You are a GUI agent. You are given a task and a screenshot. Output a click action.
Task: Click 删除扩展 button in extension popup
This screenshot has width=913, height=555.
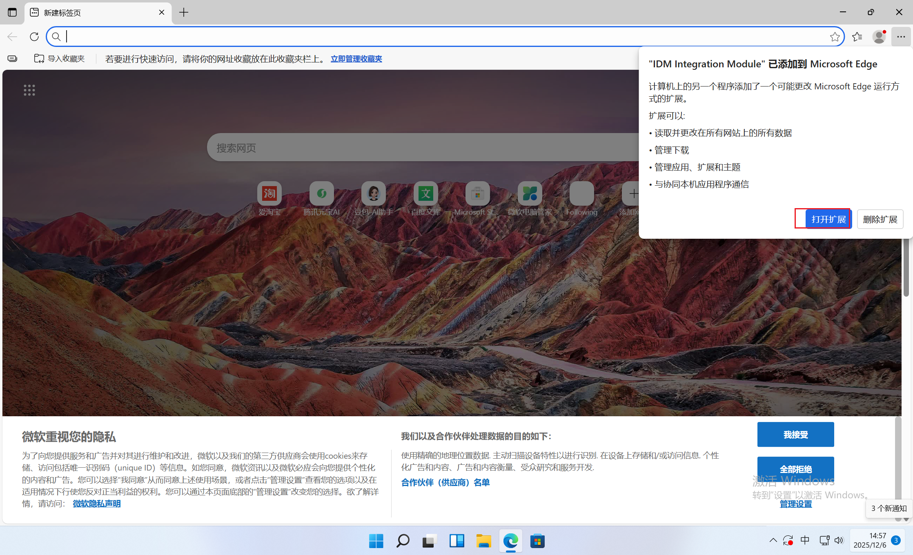pos(880,219)
